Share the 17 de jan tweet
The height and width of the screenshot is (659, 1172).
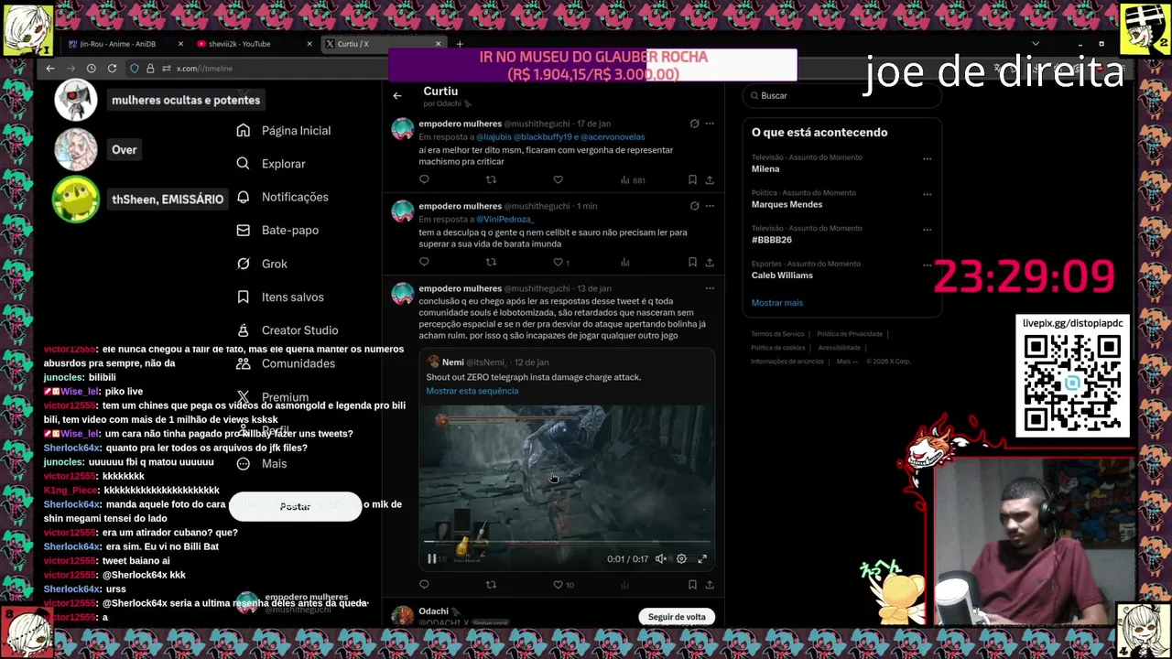tap(709, 180)
